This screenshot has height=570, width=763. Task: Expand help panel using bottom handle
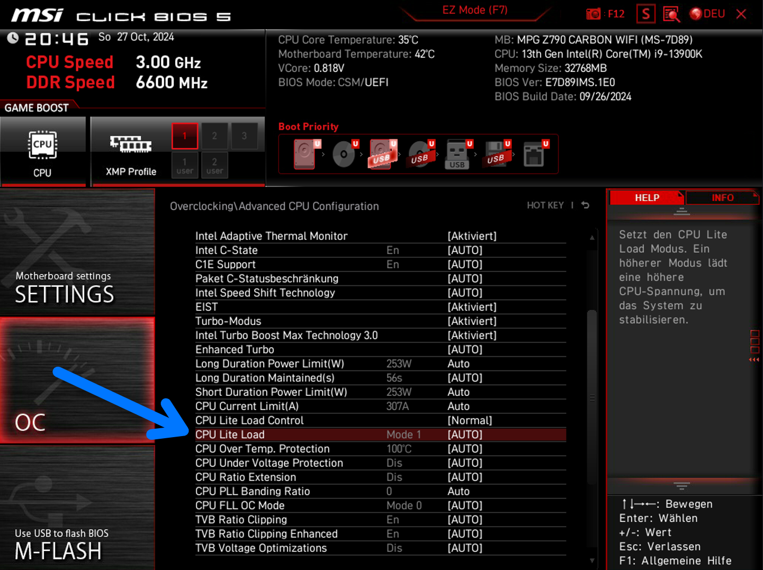681,486
